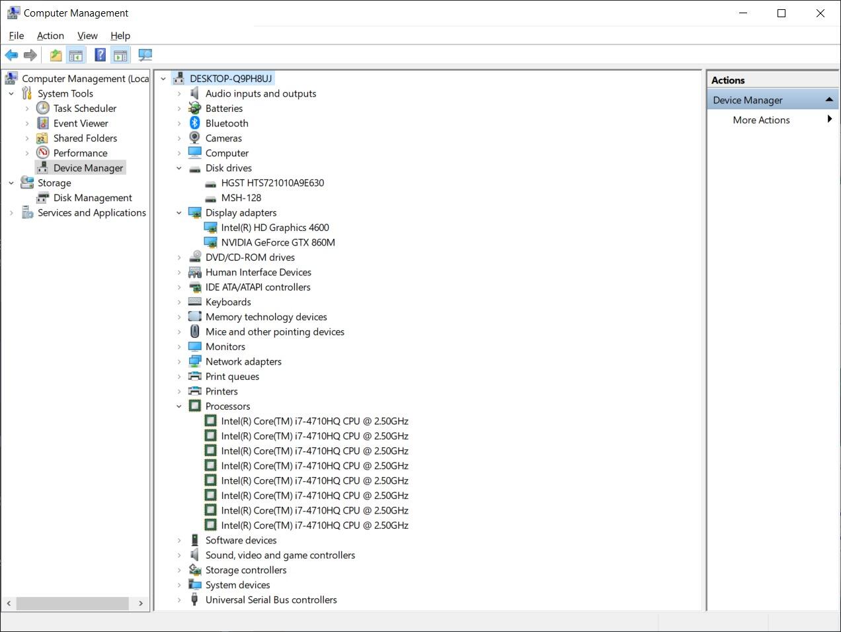
Task: Click the Back arrow toolbar icon
Action: coord(11,55)
